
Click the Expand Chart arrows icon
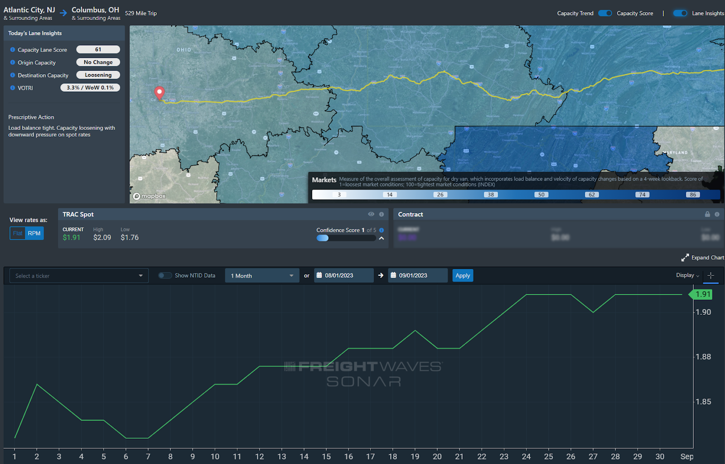pyautogui.click(x=685, y=258)
